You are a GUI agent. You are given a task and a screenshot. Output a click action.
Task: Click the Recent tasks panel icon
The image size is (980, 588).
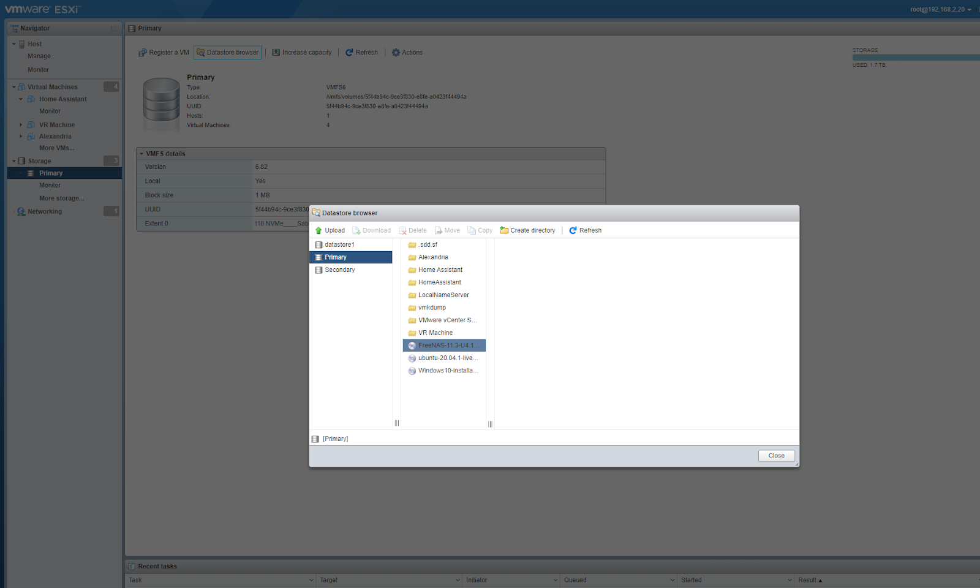pyautogui.click(x=131, y=567)
